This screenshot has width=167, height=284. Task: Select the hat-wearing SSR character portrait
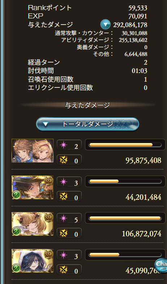click(33, 188)
